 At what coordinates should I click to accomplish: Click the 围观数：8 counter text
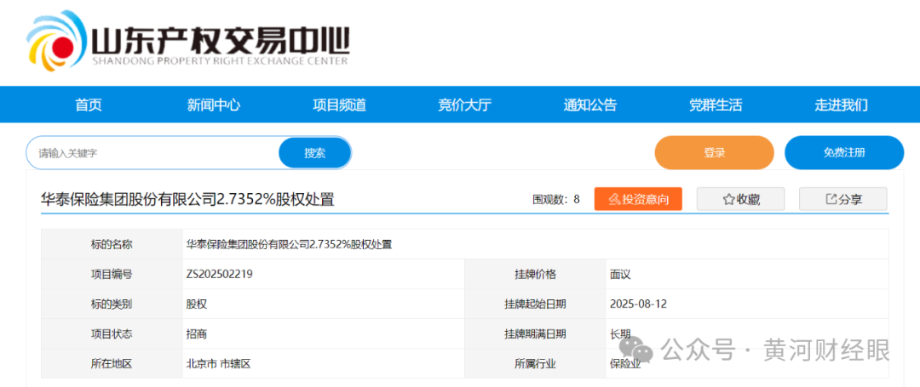[x=556, y=200]
